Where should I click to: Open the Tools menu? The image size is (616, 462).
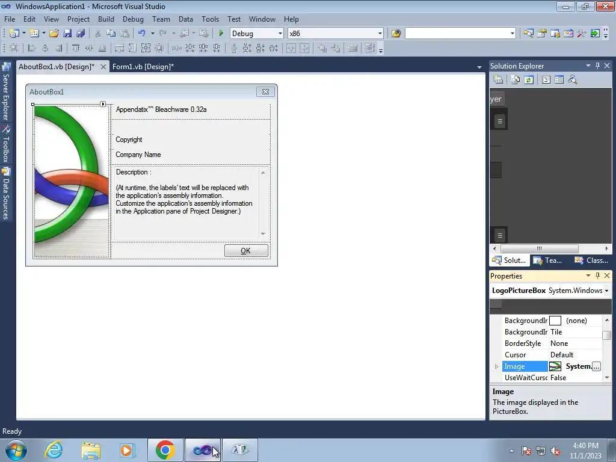click(x=210, y=19)
